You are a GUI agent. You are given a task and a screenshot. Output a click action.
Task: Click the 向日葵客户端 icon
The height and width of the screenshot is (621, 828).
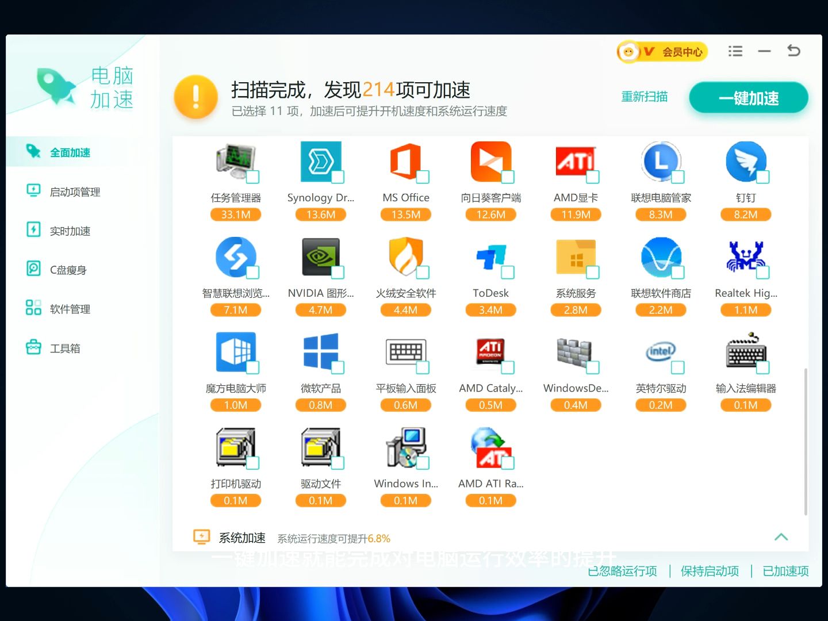(x=490, y=162)
